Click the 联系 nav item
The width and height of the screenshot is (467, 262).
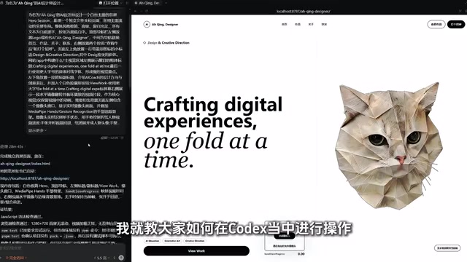(324, 24)
